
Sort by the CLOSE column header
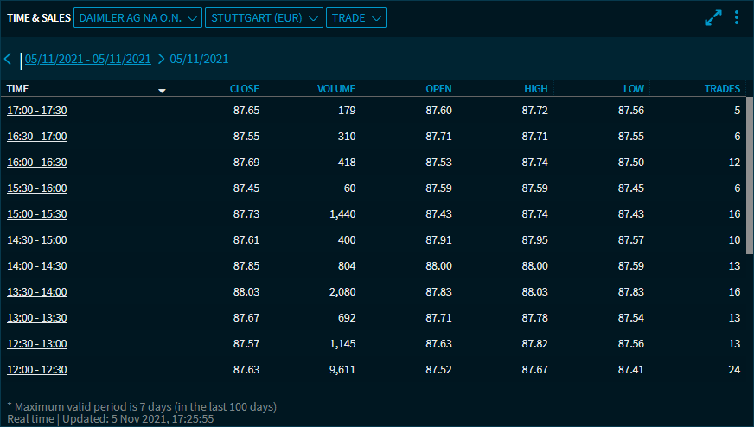pyautogui.click(x=245, y=89)
